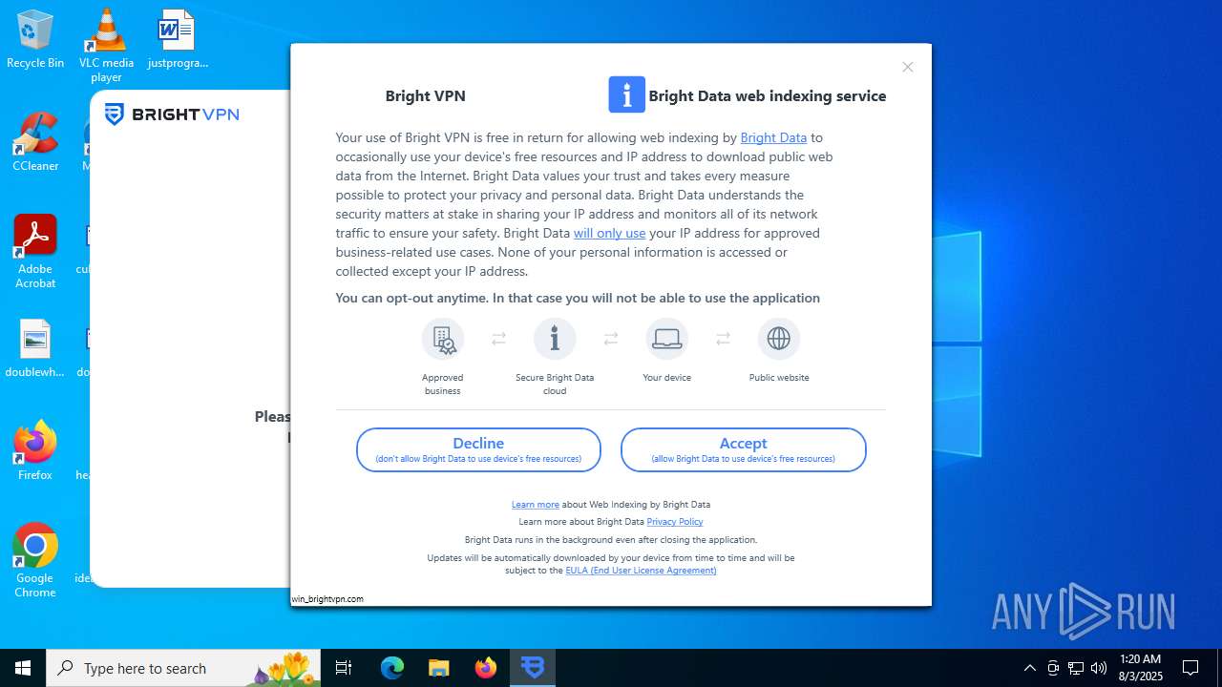Accept Bright Data web indexing
The height and width of the screenshot is (687, 1222).
tap(743, 449)
